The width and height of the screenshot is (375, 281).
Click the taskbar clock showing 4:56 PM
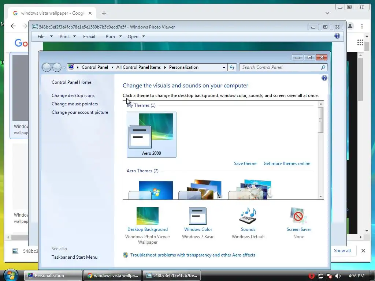coord(356,276)
